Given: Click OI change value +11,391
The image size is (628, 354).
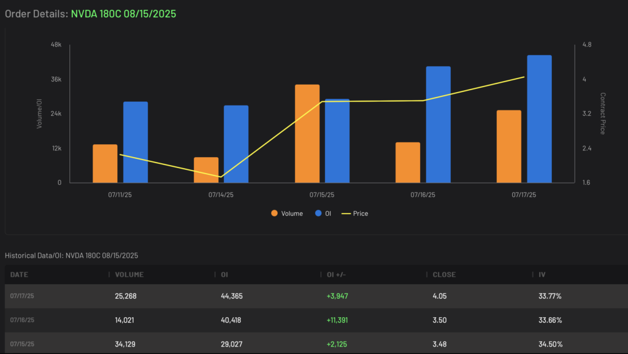Looking at the screenshot, I should pos(337,320).
